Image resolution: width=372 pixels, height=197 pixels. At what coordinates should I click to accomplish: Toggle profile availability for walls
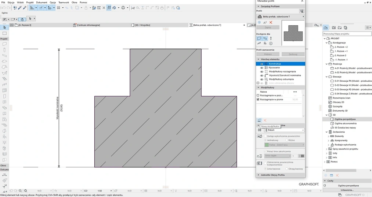click(x=259, y=38)
